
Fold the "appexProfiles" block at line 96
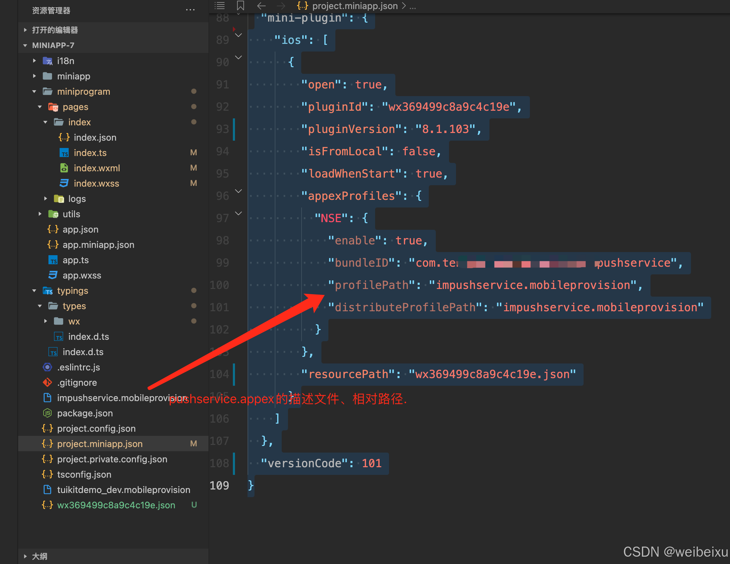tap(238, 191)
